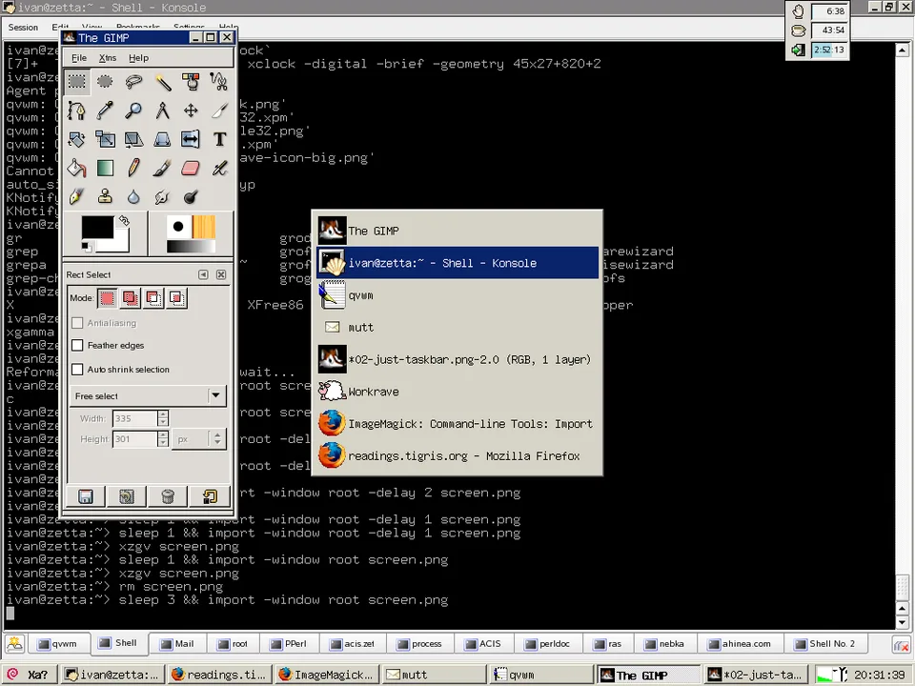
Task: Open GIMP Help menu
Action: click(138, 58)
